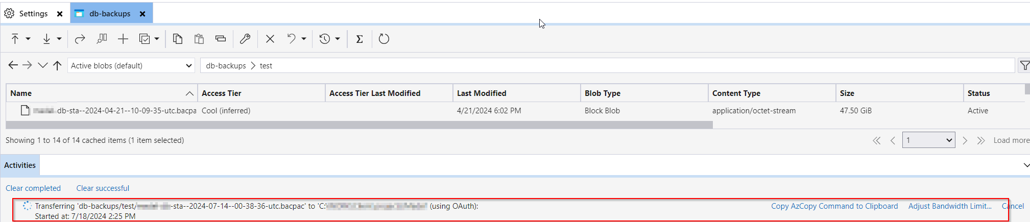Go to the next page of results
Viewport: 1030px width, 222px height.
pyautogui.click(x=965, y=140)
